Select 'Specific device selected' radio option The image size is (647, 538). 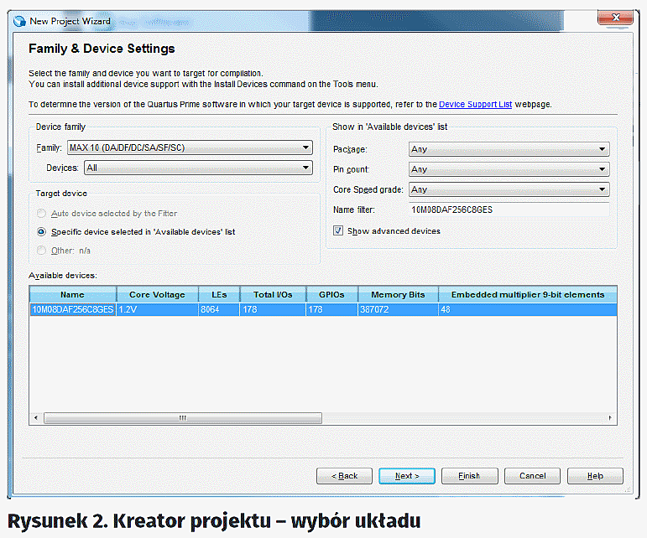coord(41,231)
